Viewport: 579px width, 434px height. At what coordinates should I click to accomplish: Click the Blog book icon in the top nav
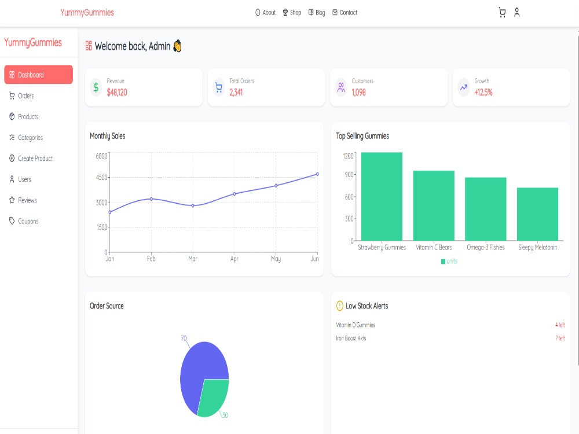click(311, 13)
